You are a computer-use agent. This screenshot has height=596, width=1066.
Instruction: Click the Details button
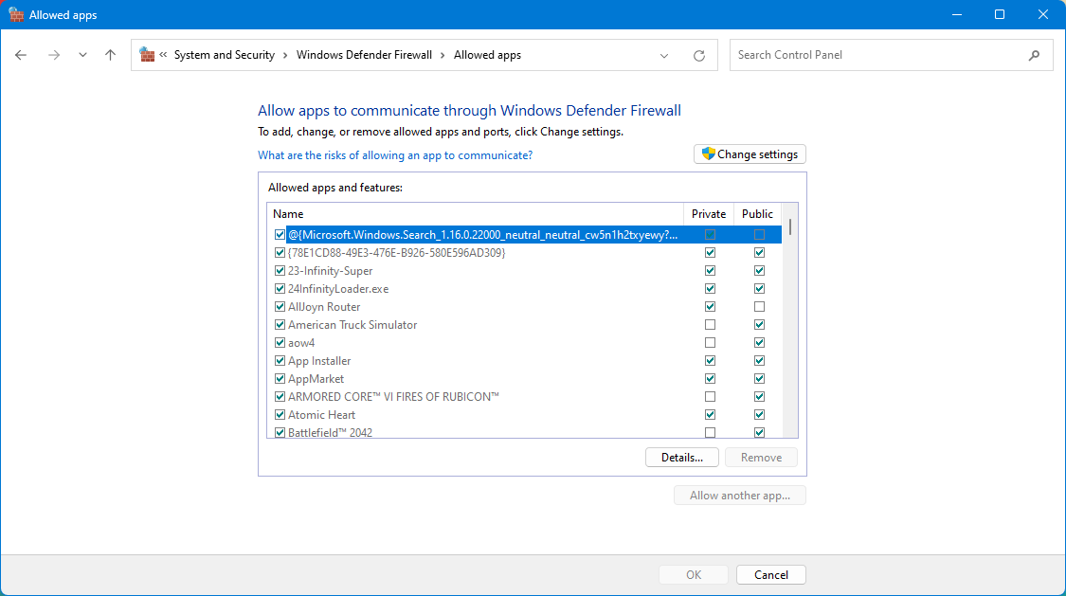point(682,458)
